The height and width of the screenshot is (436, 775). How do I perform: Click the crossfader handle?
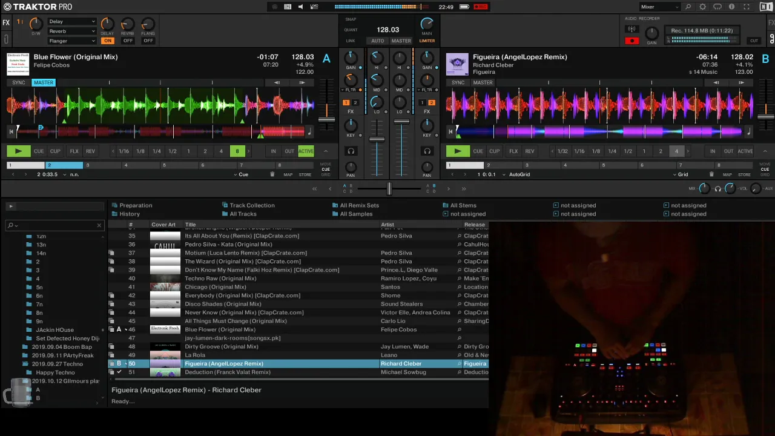coord(389,189)
